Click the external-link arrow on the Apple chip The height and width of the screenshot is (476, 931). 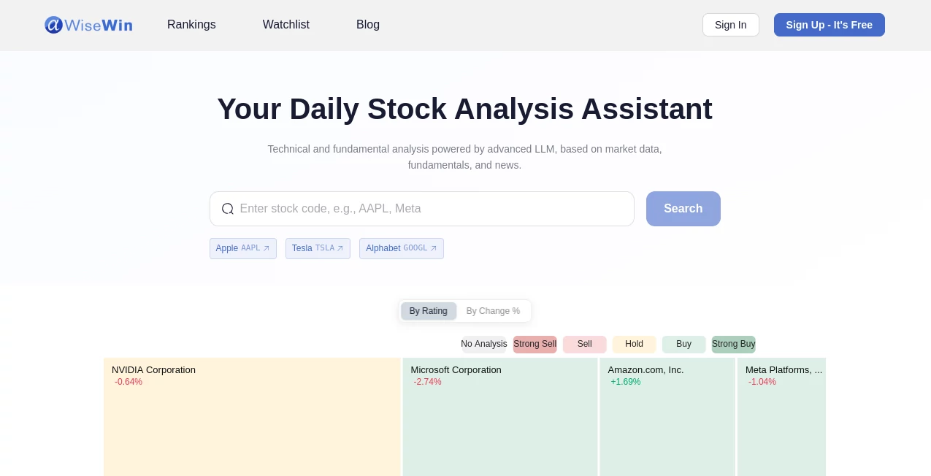(267, 248)
